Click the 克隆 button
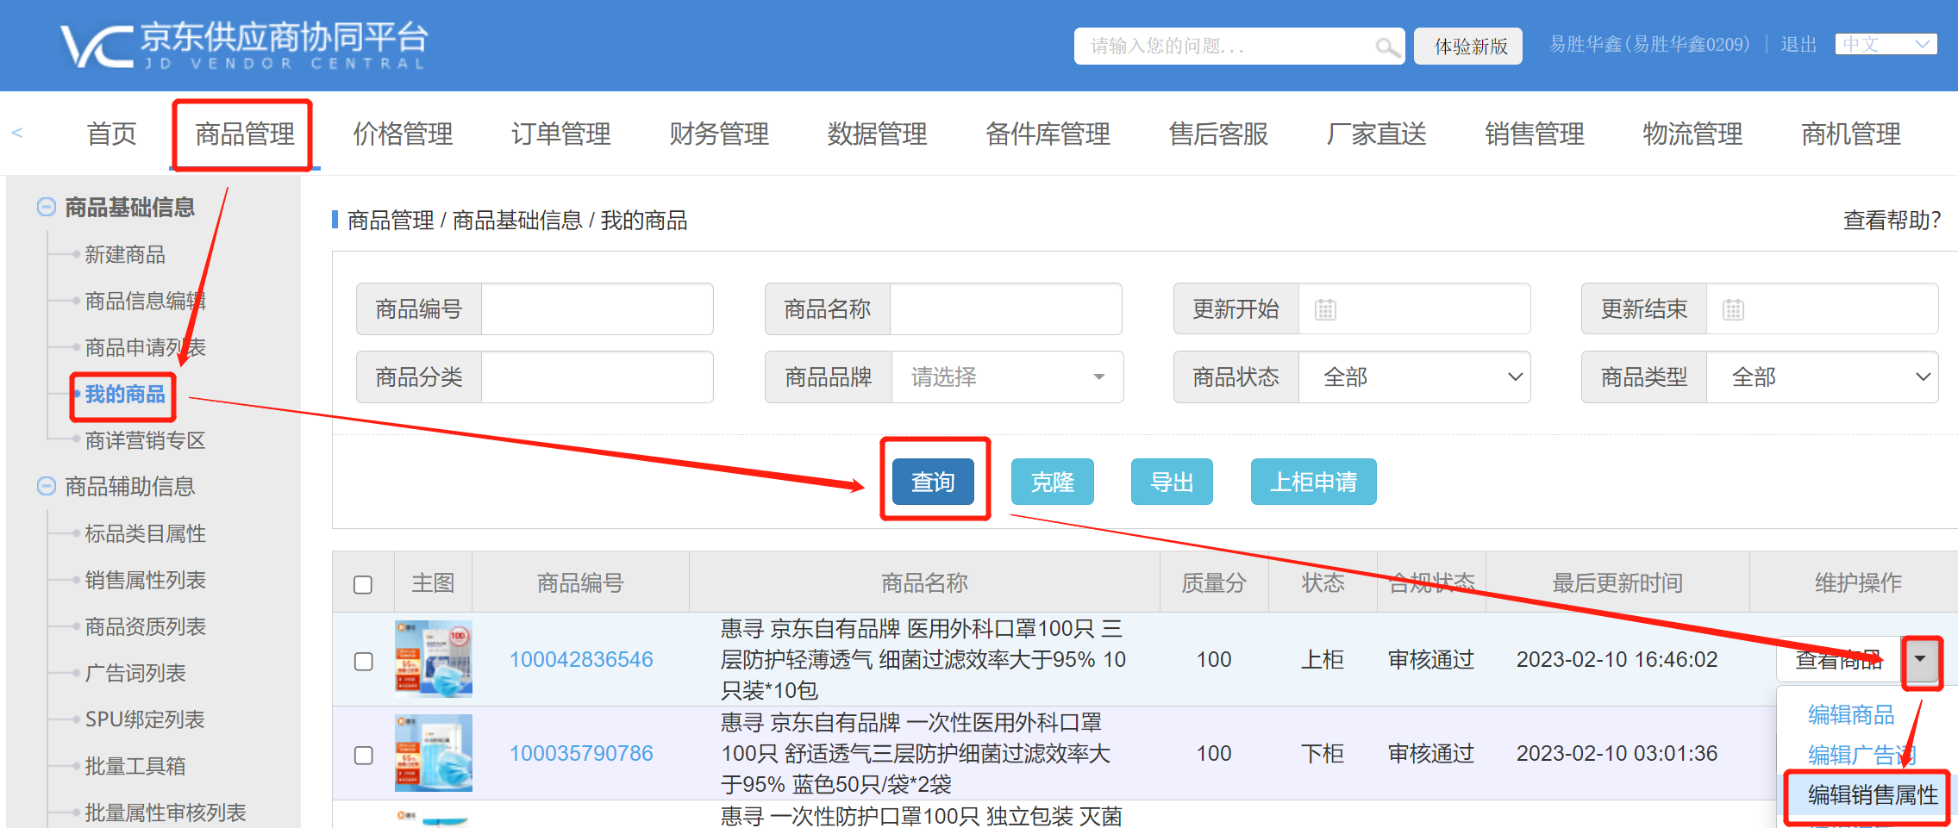 tap(1053, 482)
